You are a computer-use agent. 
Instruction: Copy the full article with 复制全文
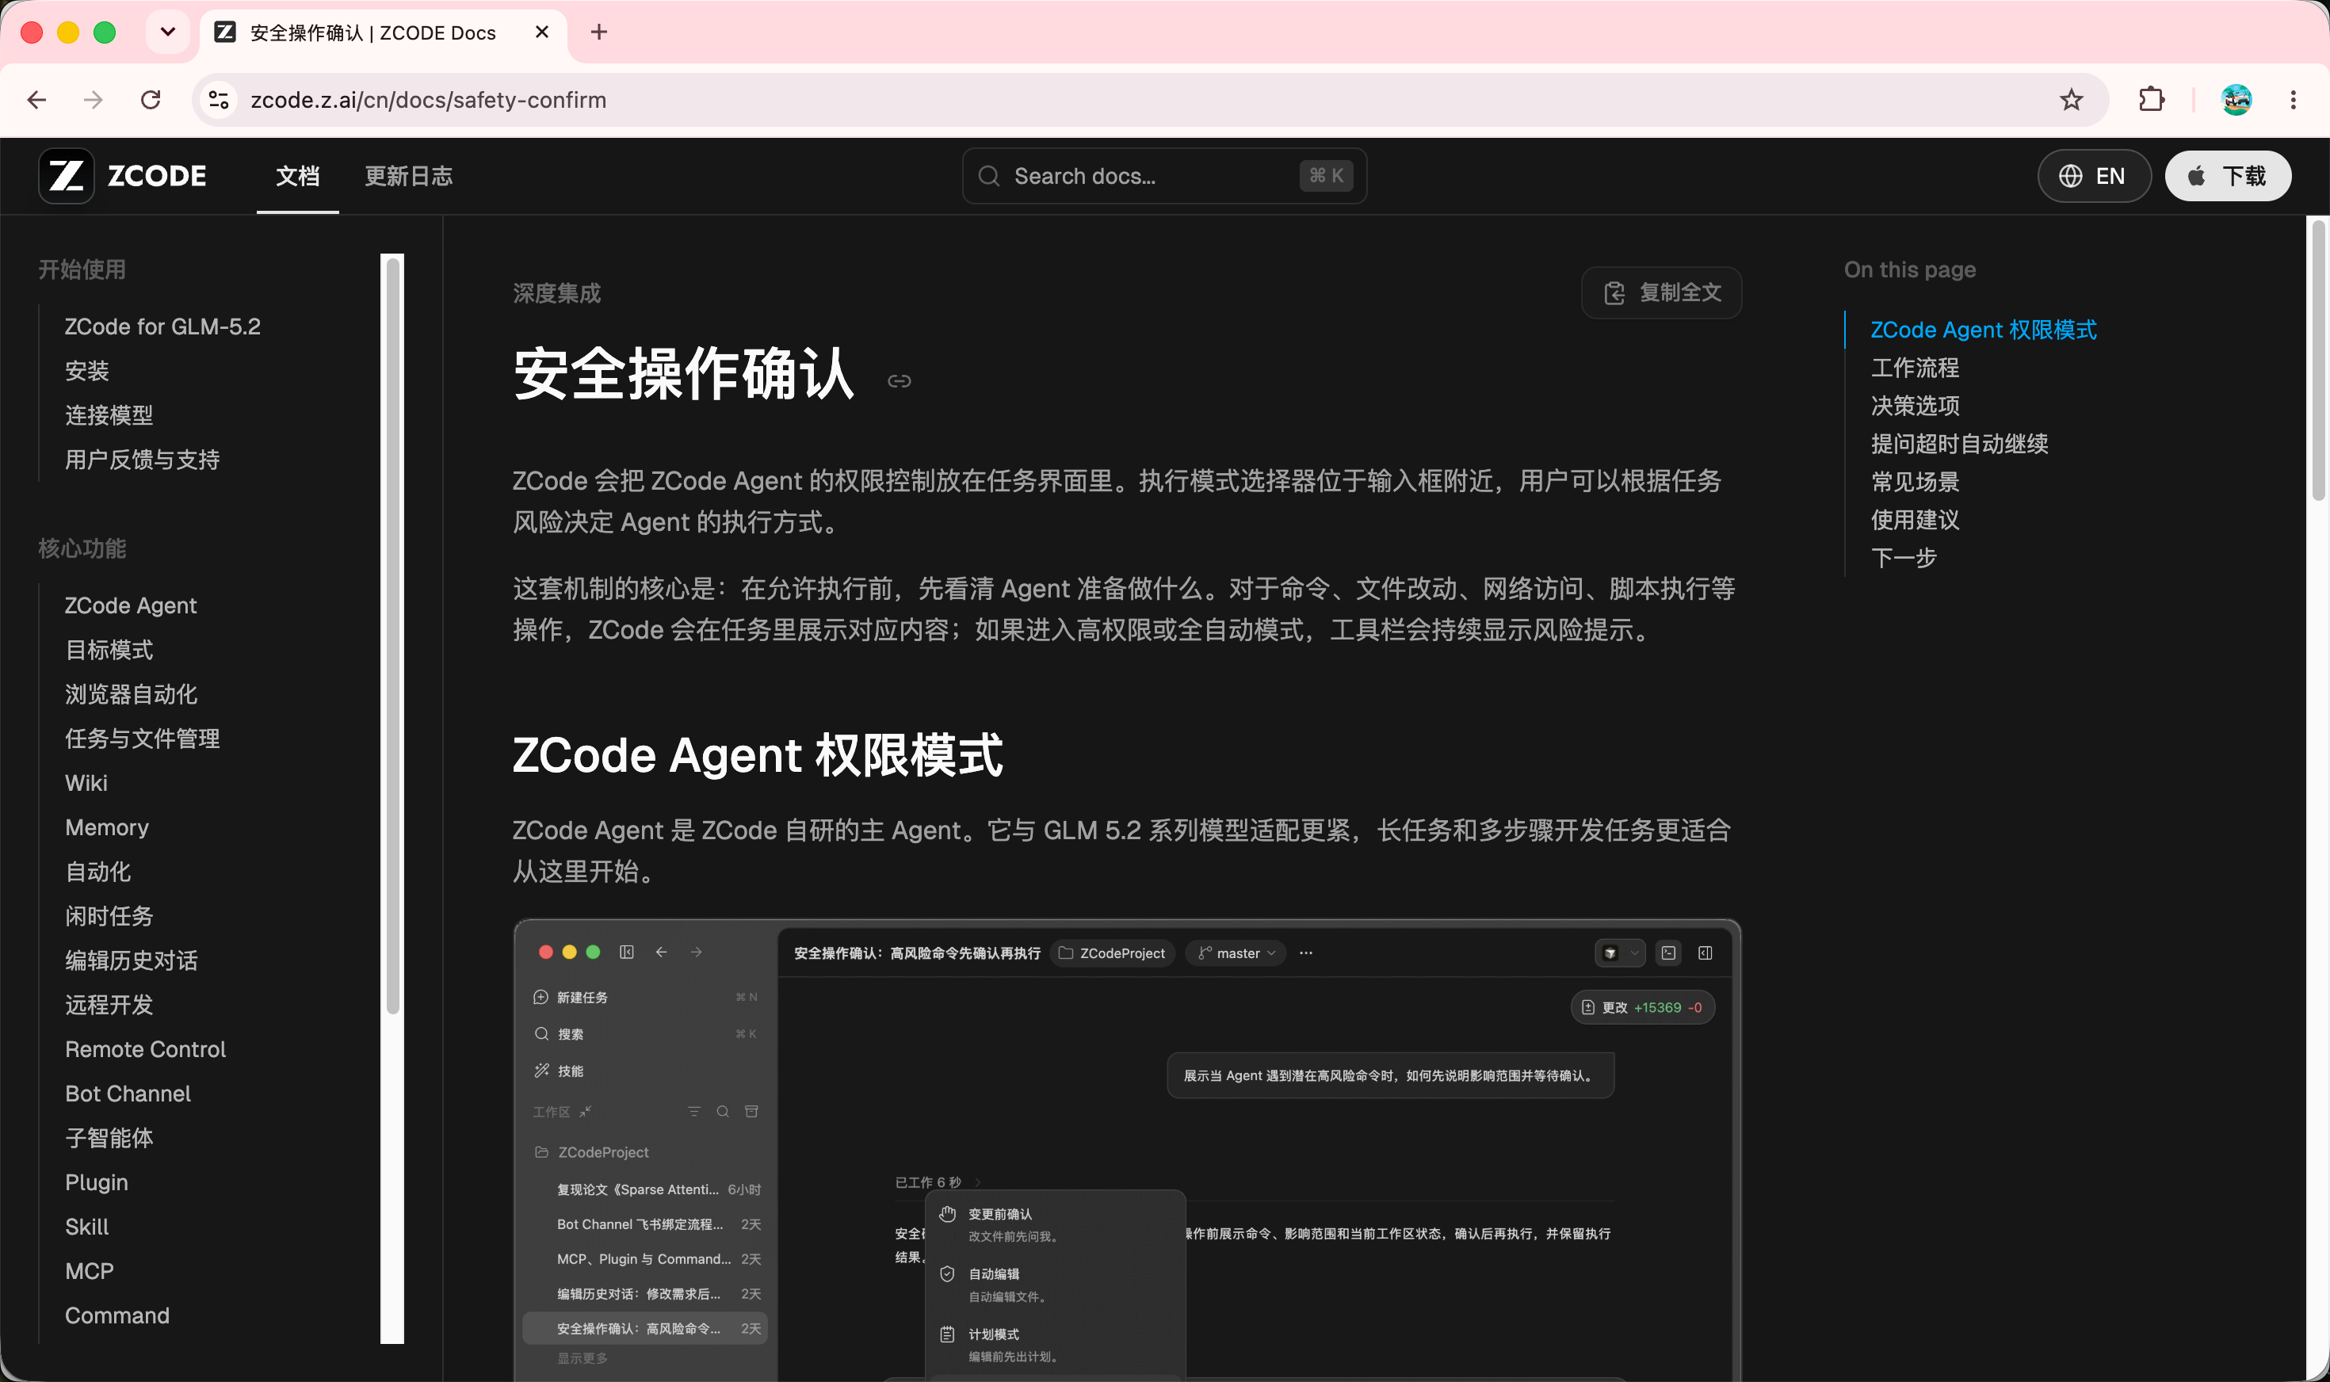pos(1661,292)
